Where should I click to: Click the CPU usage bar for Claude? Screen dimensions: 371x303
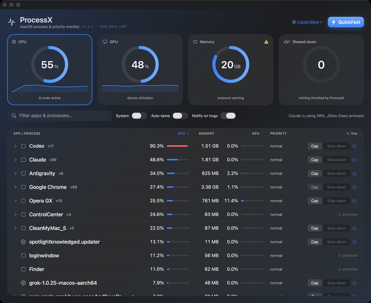click(178, 160)
